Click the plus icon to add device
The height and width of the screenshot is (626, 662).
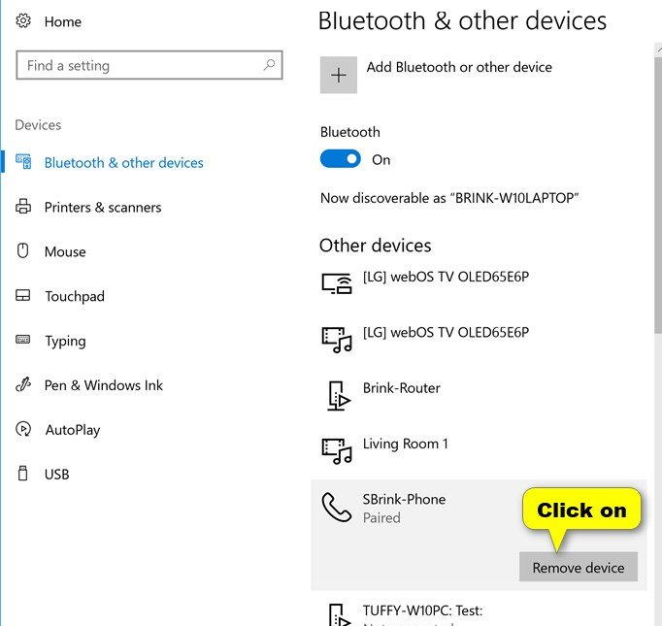click(x=339, y=75)
